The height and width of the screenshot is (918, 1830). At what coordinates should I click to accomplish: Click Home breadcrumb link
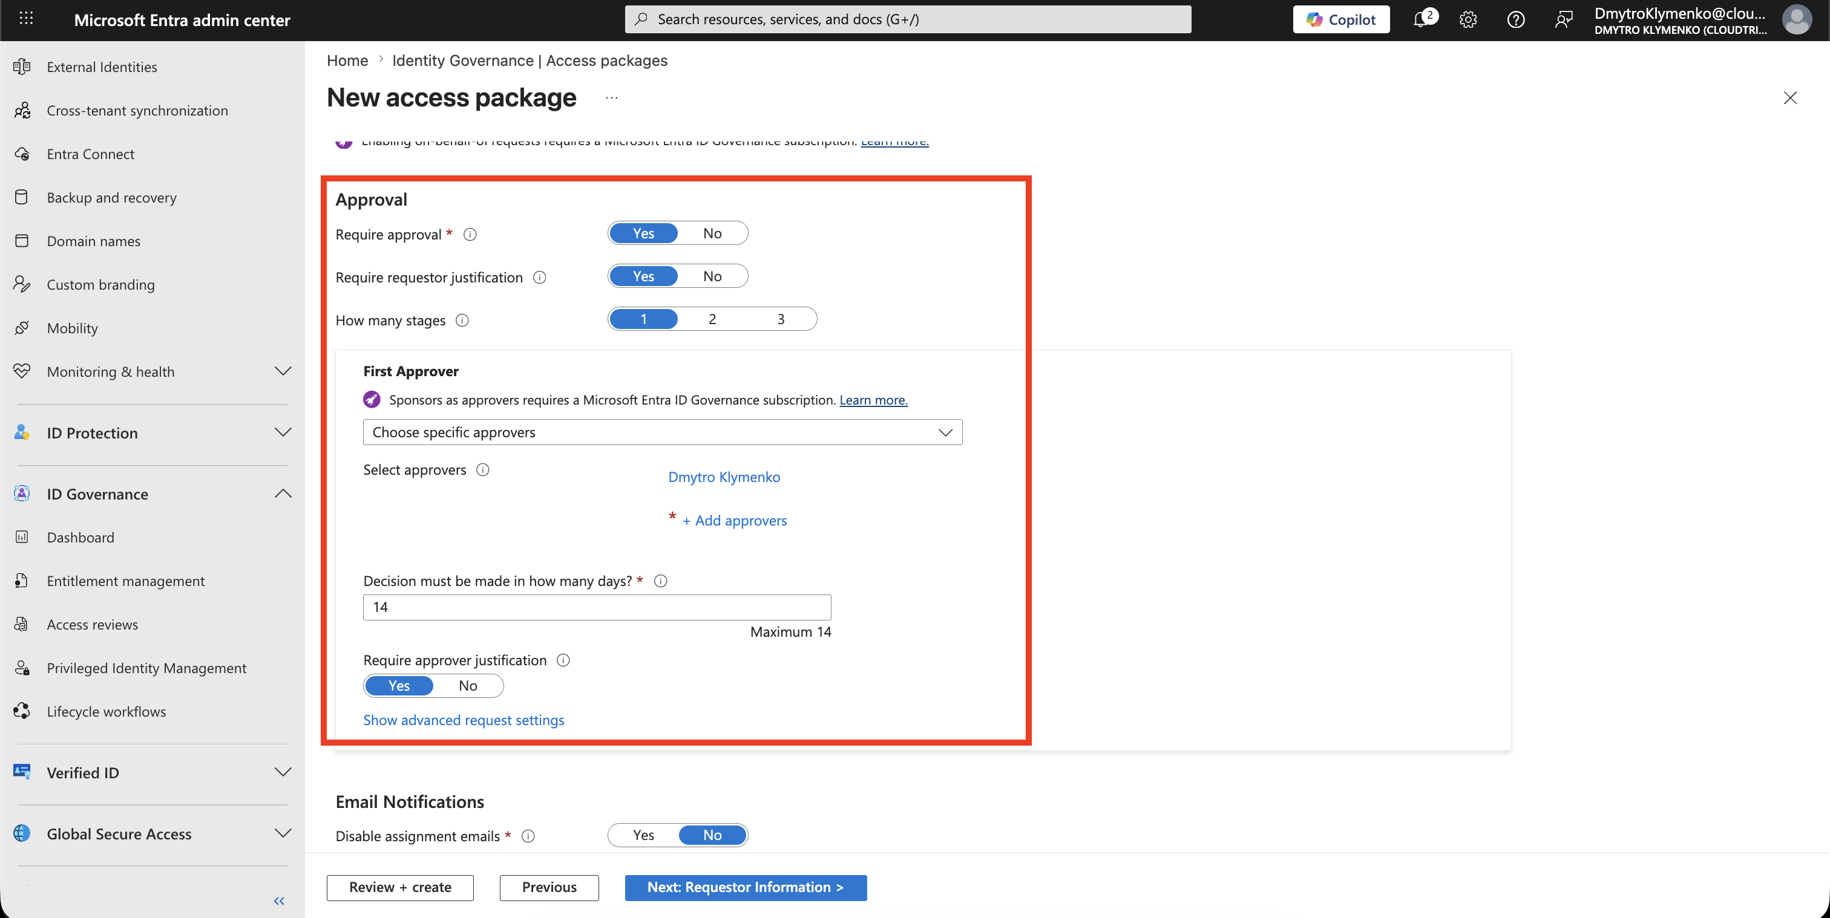click(347, 60)
